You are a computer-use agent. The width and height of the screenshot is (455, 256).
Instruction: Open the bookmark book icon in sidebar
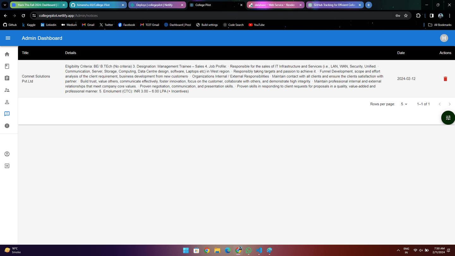7,66
